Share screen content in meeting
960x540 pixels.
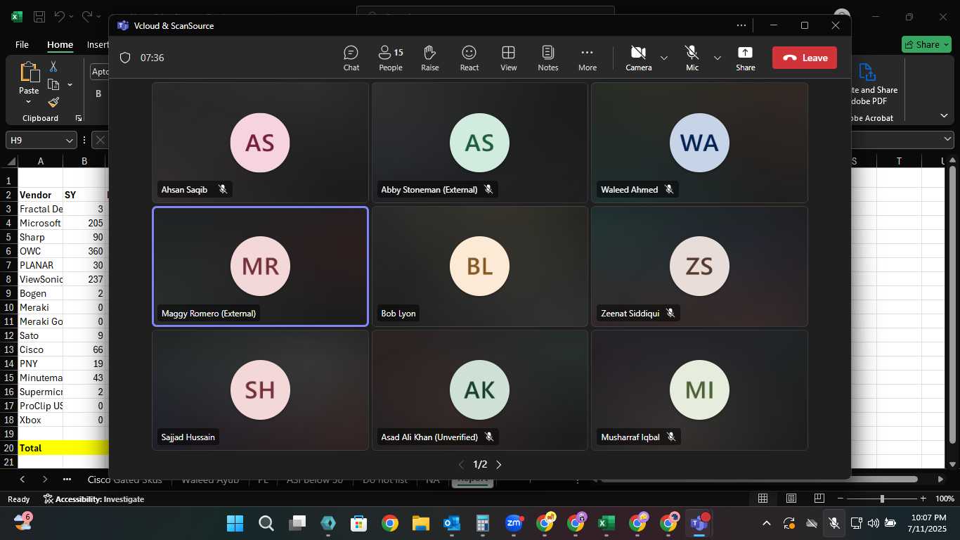coord(746,58)
